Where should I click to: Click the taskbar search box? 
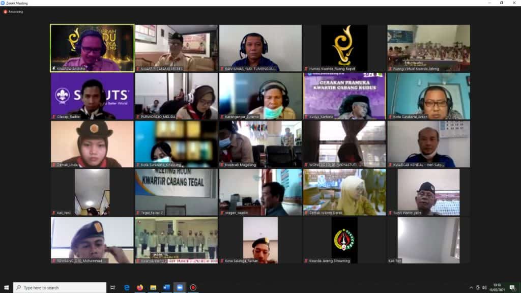(x=60, y=287)
